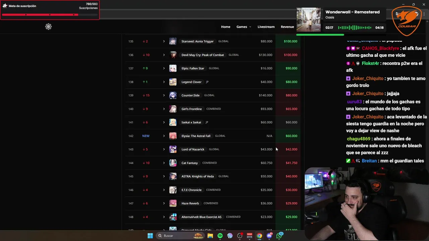Click the Elpis: Fallen Star game icon
This screenshot has height=241, width=429.
(173, 68)
